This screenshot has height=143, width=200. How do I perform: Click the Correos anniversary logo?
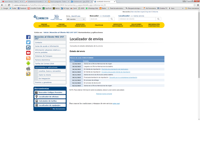(56, 17)
